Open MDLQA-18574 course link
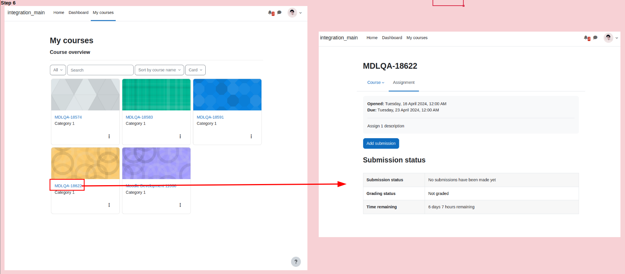 pos(68,117)
